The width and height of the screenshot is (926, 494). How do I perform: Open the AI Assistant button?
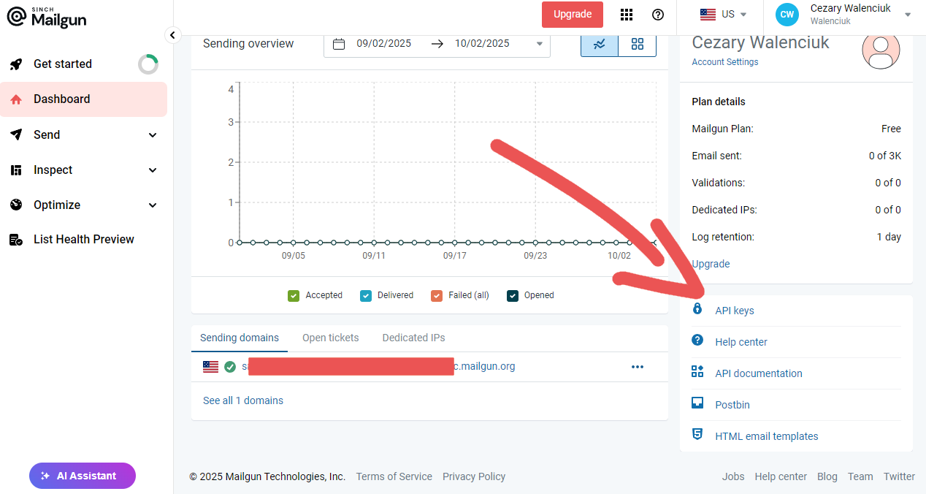[83, 476]
